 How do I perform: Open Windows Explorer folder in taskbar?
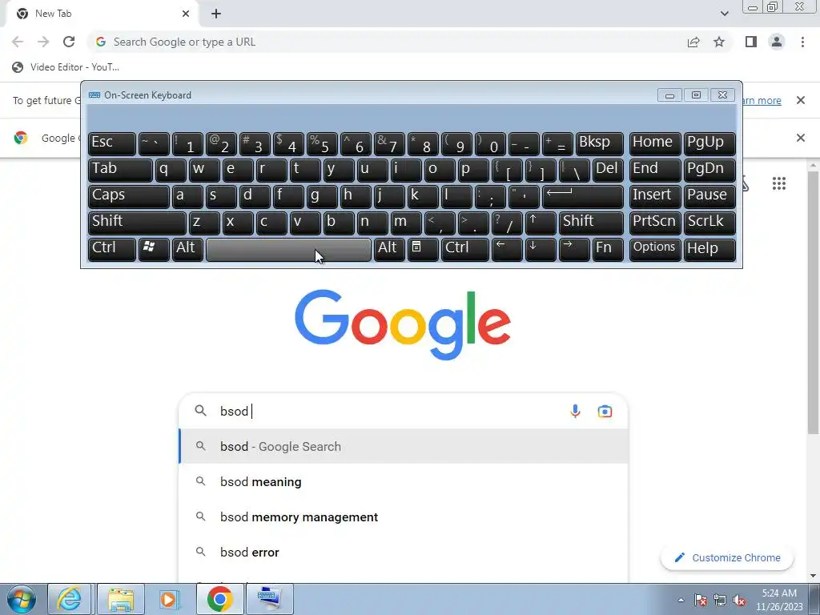point(120,599)
